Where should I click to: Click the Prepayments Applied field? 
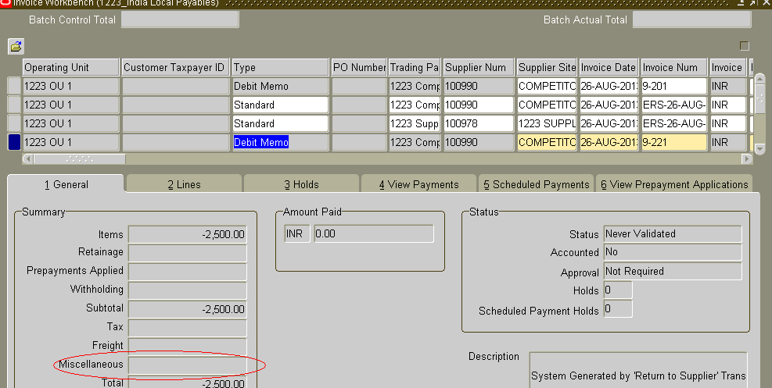(188, 271)
